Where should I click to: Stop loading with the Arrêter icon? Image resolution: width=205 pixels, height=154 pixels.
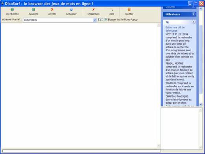click(52, 9)
